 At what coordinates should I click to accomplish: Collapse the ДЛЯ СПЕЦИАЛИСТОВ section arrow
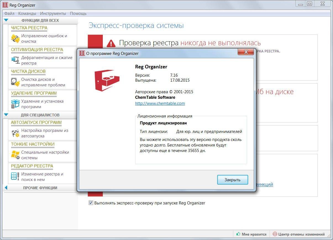click(6, 115)
